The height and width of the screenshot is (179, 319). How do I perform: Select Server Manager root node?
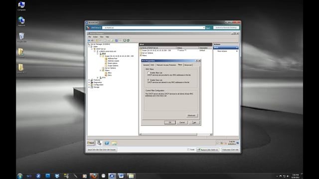[x=100, y=44]
